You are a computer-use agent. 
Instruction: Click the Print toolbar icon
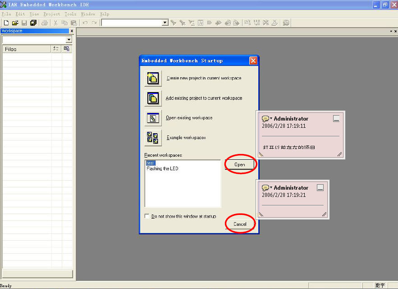(x=45, y=23)
